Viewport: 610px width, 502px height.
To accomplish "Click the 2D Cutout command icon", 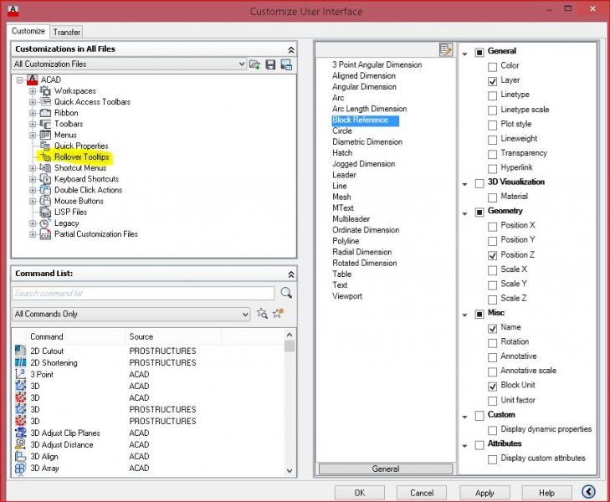I will pyautogui.click(x=20, y=351).
